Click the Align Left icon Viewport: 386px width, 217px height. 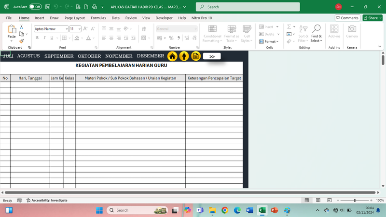[x=104, y=38]
